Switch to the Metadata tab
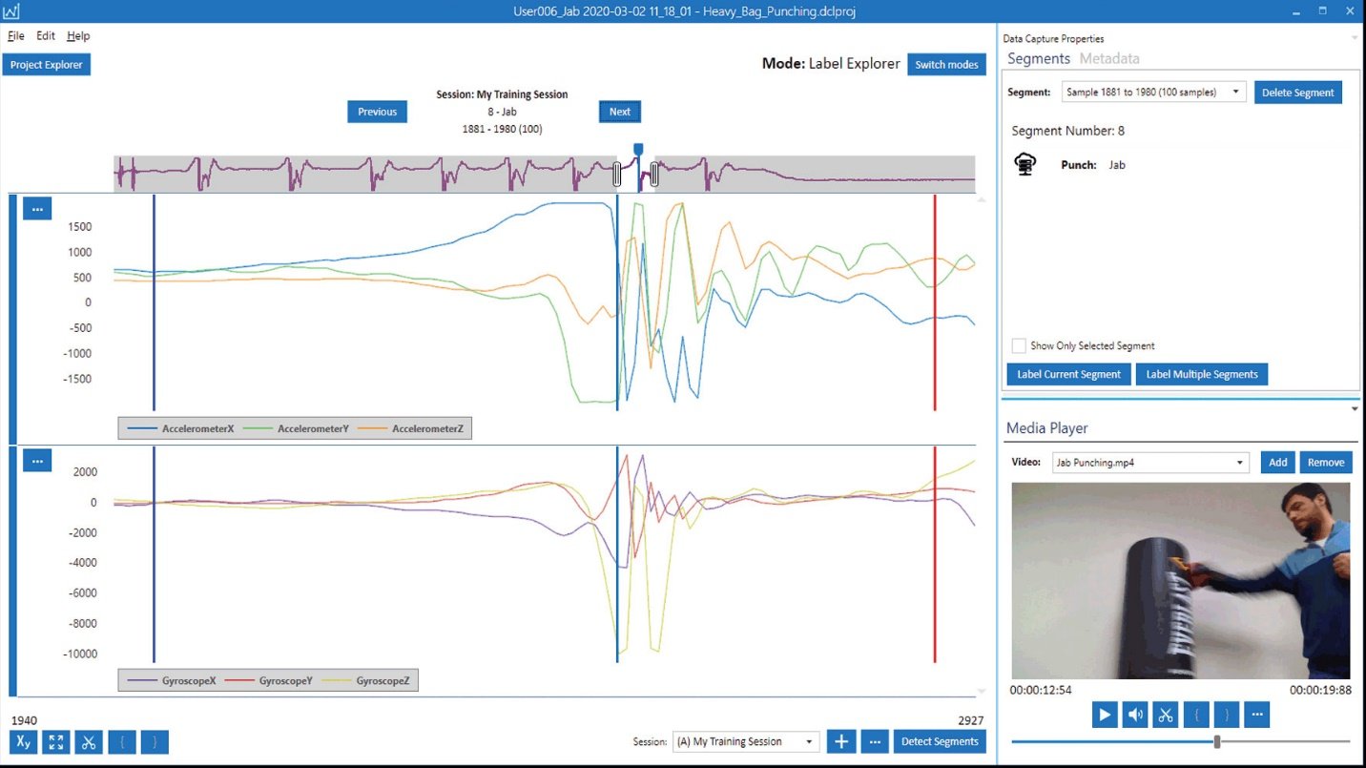The height and width of the screenshot is (768, 1366). tap(1109, 58)
